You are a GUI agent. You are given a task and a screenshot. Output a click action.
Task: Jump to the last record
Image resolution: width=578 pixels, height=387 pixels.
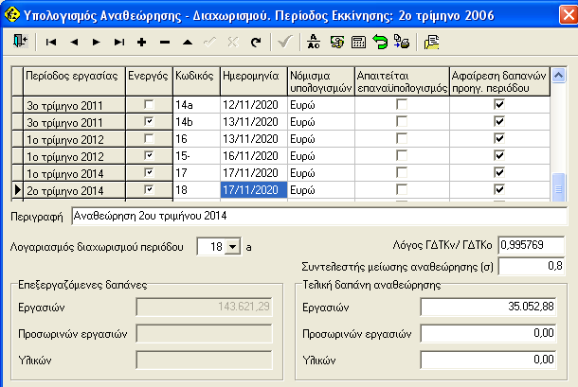(119, 42)
